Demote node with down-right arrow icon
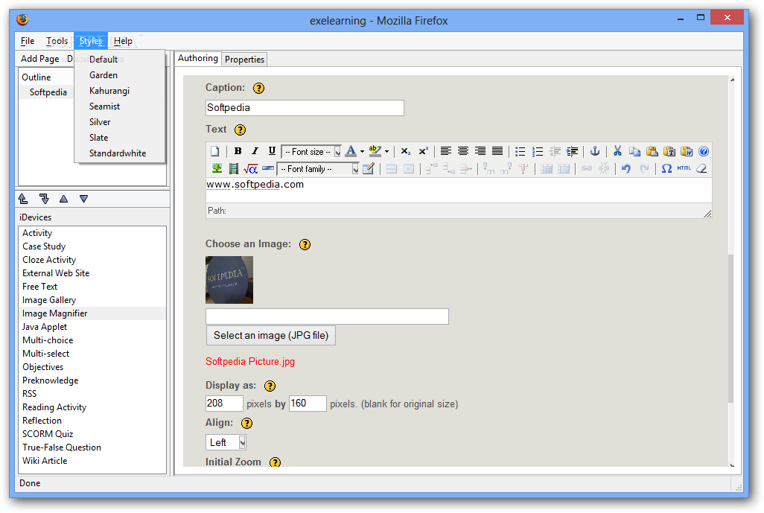 click(44, 199)
